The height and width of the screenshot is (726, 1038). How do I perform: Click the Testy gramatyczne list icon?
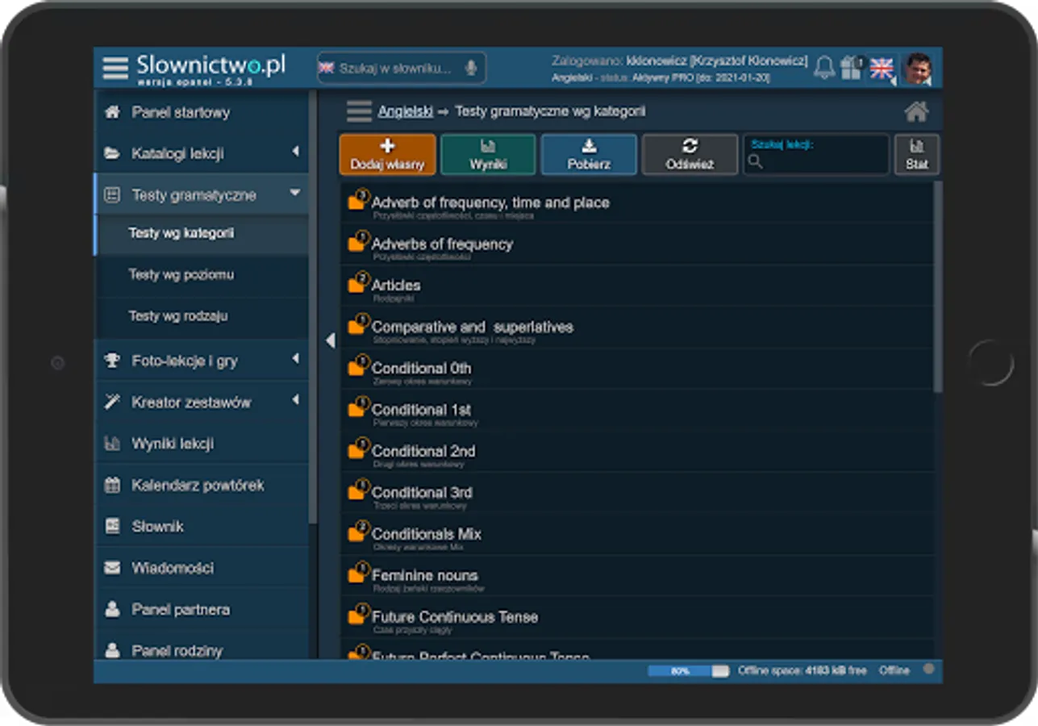tap(112, 194)
